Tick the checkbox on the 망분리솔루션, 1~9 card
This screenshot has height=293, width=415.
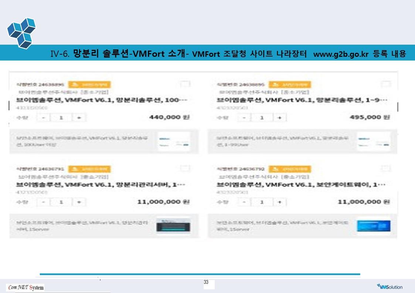pos(385,84)
